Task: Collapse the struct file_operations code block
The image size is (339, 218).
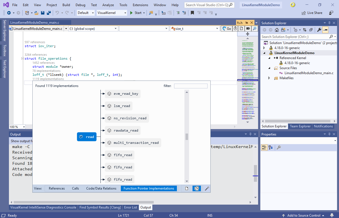Action: 22,59
